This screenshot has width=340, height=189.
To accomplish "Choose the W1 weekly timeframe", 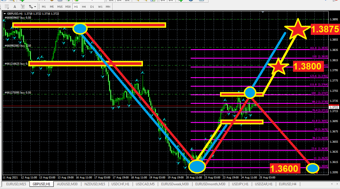I will (100, 6).
